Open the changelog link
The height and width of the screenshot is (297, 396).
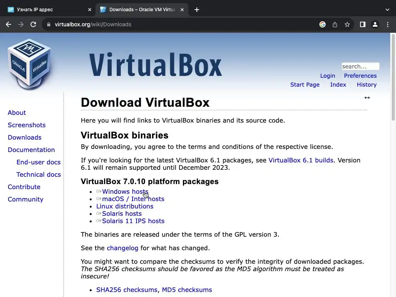pos(123,248)
